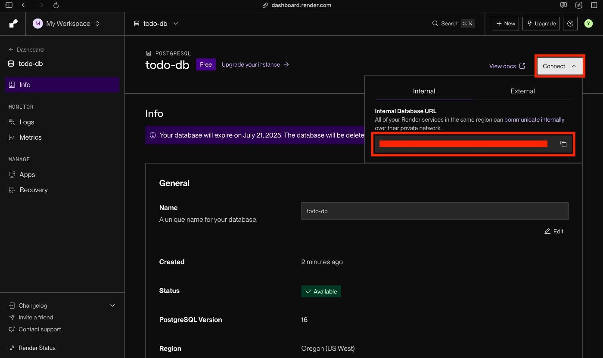Click the 2 minutes ago created value
Image resolution: width=603 pixels, height=358 pixels.
[x=322, y=262]
